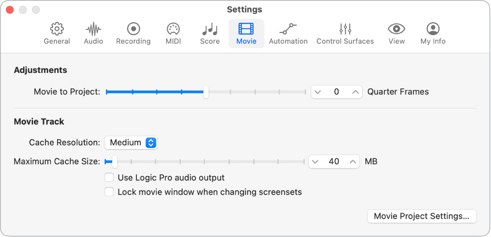Click the Movie to Project slider handle
Screen dimensions: 491x237
pyautogui.click(x=206, y=92)
